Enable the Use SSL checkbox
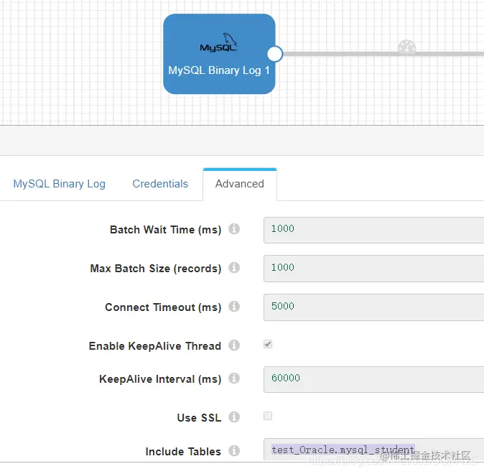This screenshot has height=474, width=484. (268, 416)
